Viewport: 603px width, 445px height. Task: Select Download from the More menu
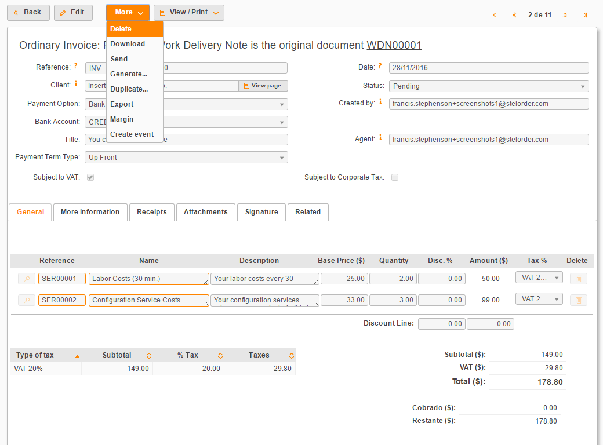[135, 44]
